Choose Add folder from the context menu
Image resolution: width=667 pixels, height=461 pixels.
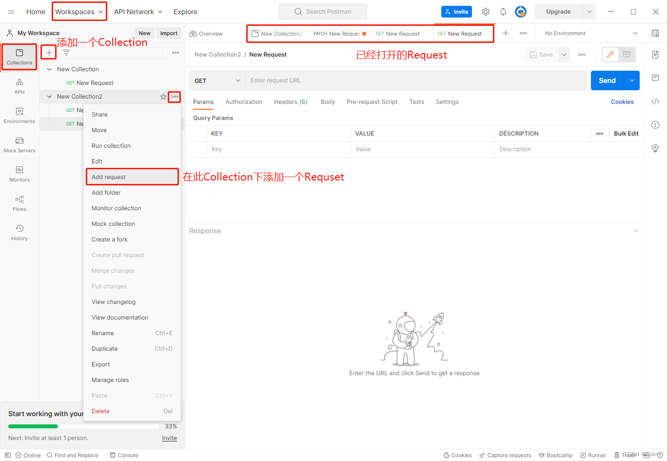(x=132, y=193)
